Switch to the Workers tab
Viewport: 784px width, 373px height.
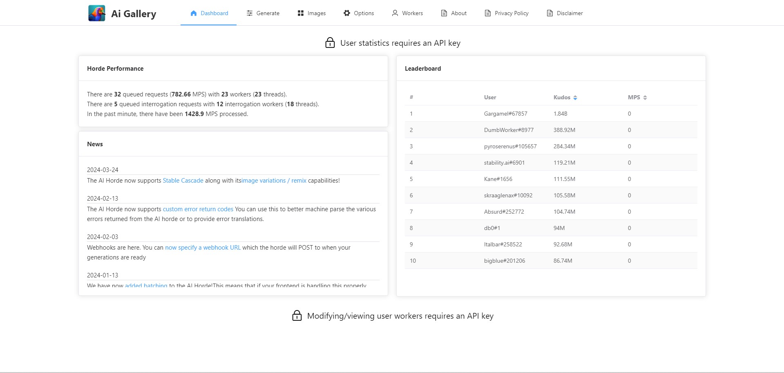(x=407, y=13)
